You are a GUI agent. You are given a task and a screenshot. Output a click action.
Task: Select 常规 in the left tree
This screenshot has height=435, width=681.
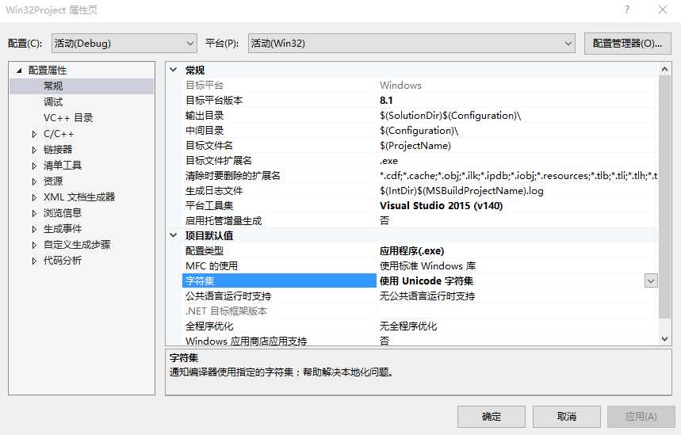click(x=53, y=86)
